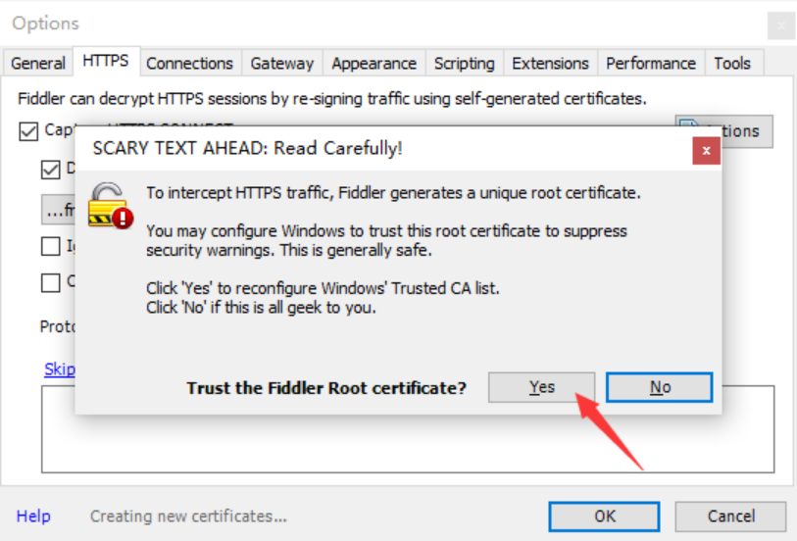Click the Skip link above text box

pos(59,369)
